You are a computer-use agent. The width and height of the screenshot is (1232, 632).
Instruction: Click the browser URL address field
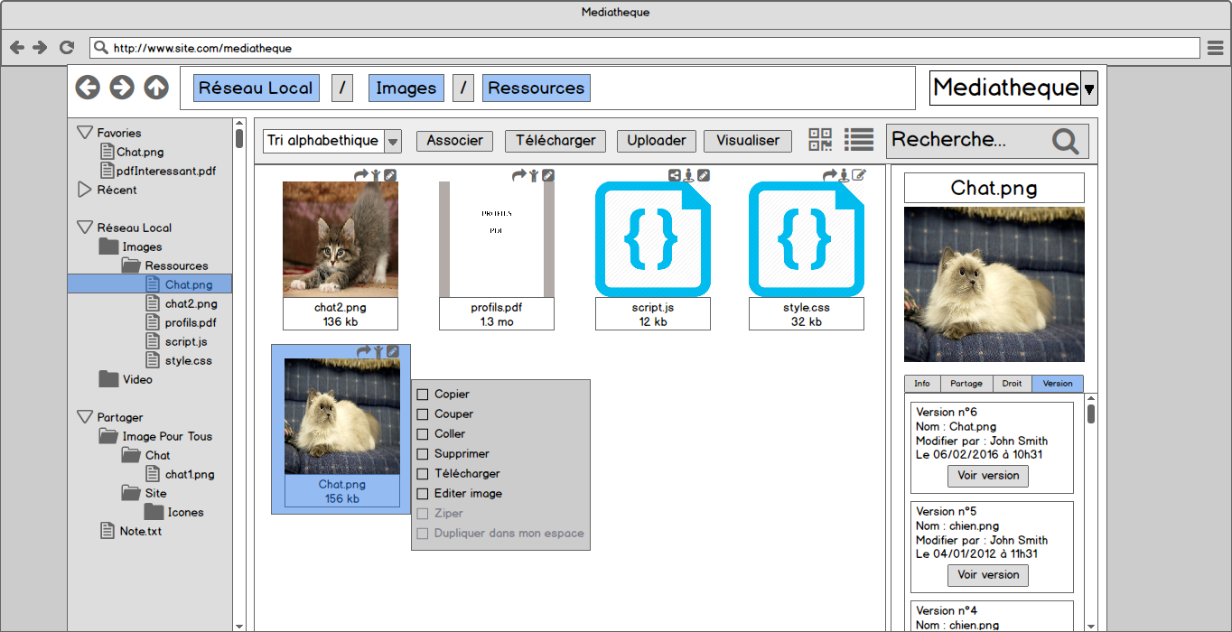tap(644, 47)
